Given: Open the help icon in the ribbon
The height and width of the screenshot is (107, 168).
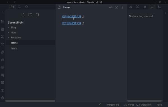Looking at the screenshot, I should coord(3,90).
